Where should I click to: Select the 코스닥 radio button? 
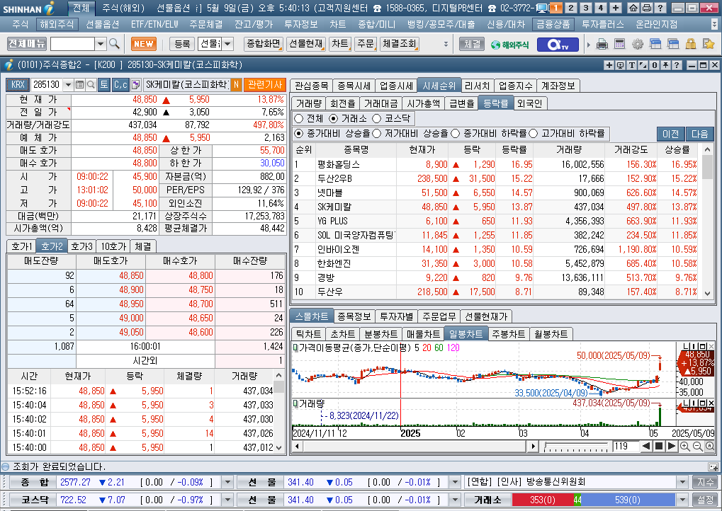[x=377, y=119]
